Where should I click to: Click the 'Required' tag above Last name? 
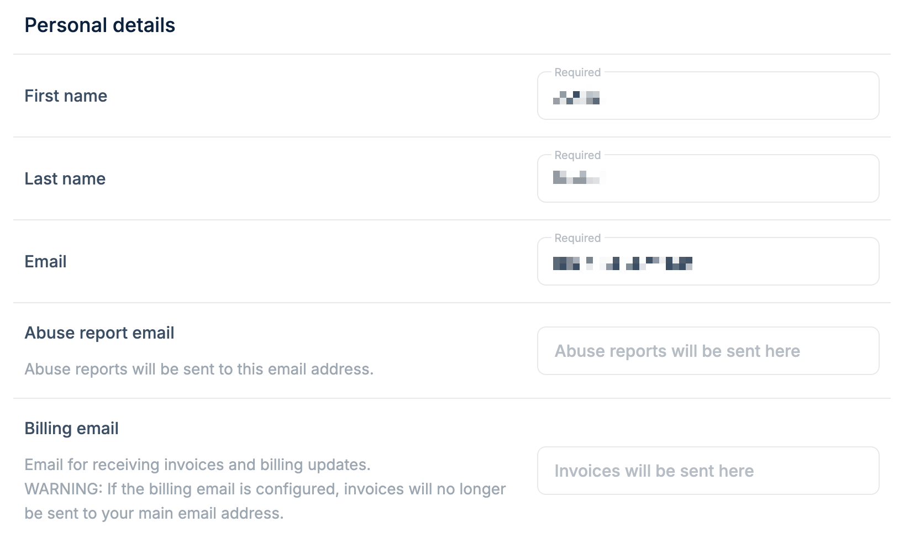click(577, 155)
